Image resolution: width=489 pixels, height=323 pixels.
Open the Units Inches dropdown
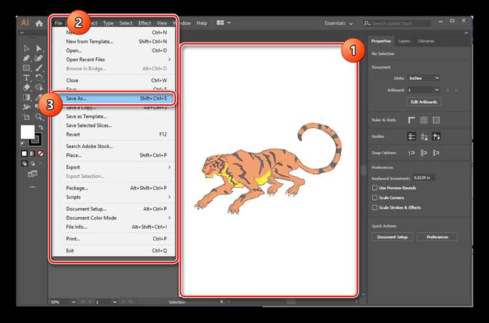point(424,78)
